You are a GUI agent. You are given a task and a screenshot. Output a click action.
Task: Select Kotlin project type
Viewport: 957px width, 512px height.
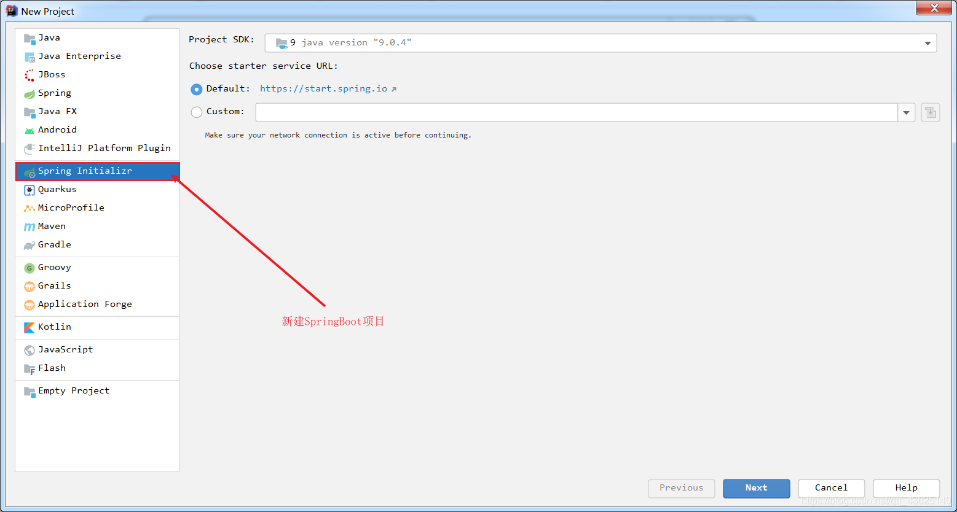[97, 327]
